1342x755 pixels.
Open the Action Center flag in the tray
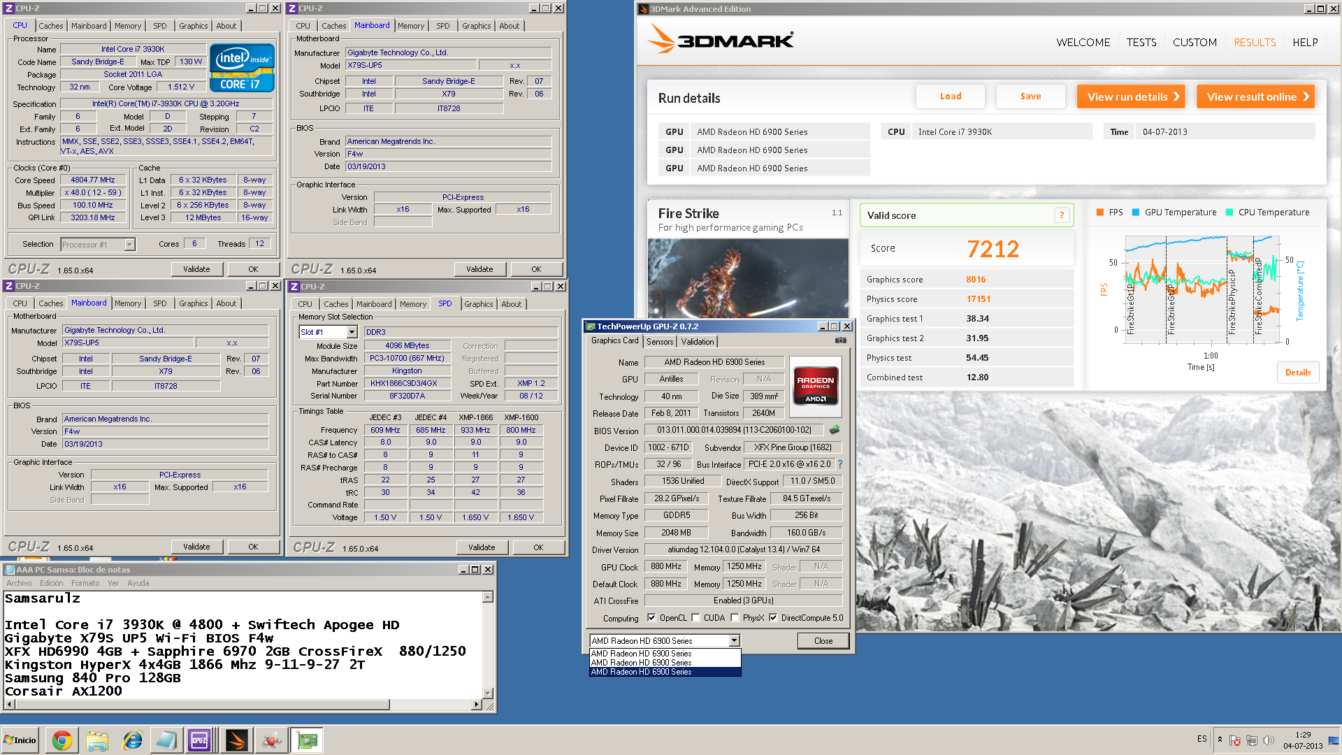click(x=1235, y=740)
